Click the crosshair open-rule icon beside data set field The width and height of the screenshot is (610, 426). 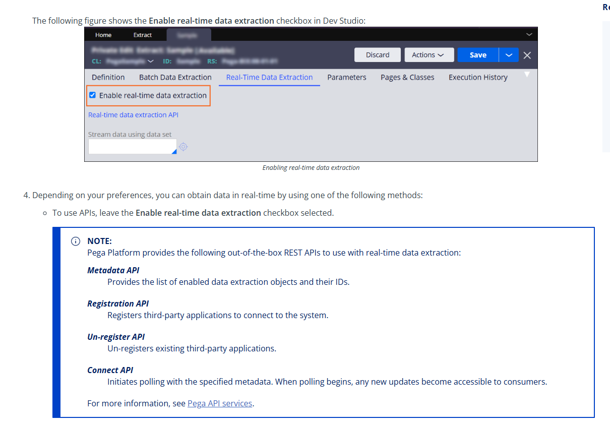point(183,147)
